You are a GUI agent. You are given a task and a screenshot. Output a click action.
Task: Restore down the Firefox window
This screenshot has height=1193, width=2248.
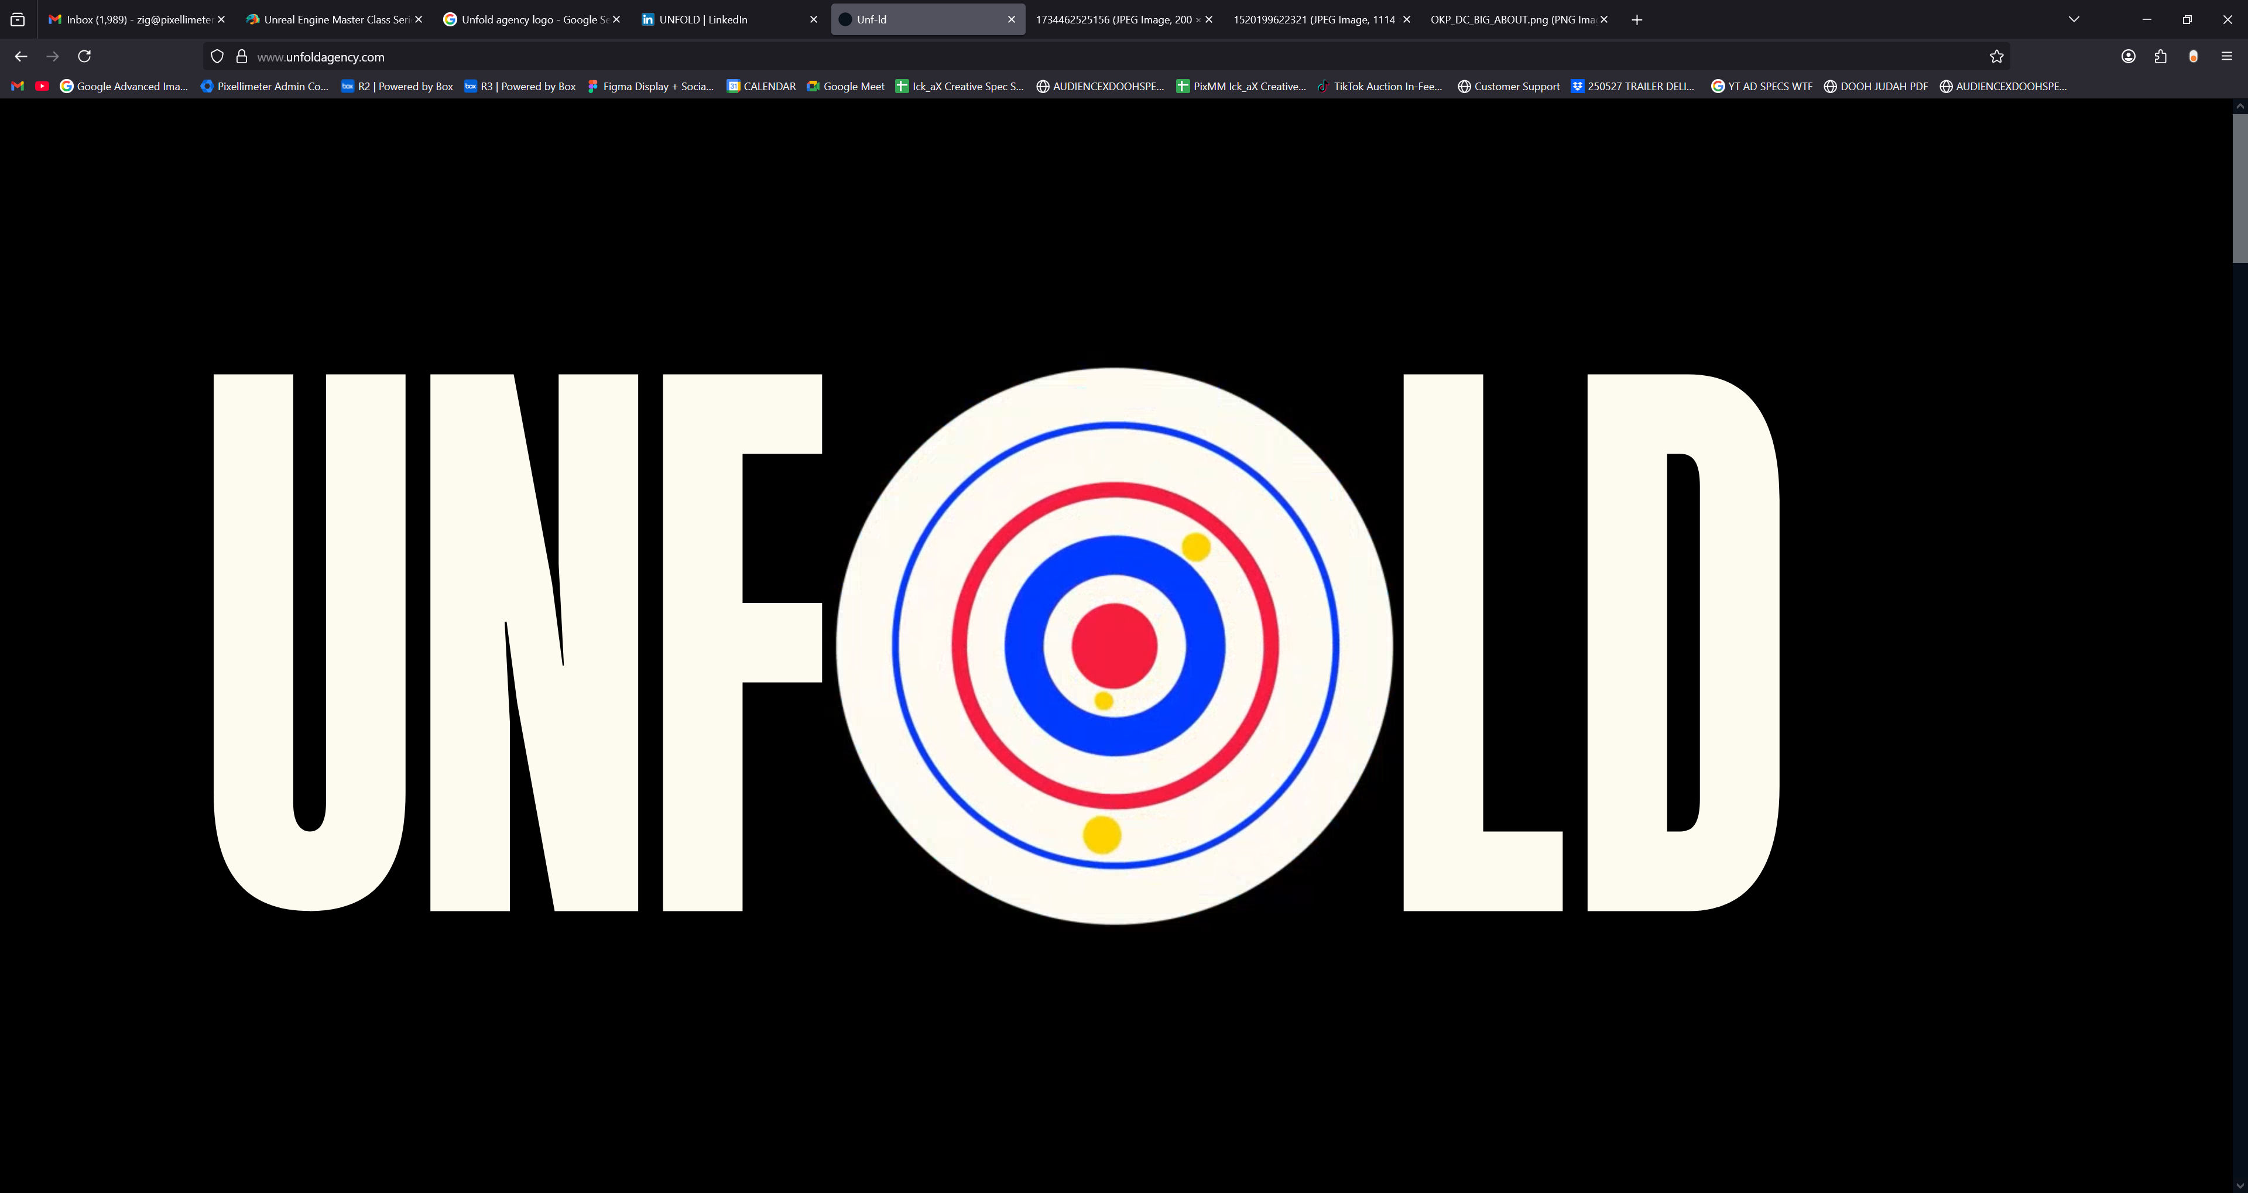click(x=2187, y=19)
